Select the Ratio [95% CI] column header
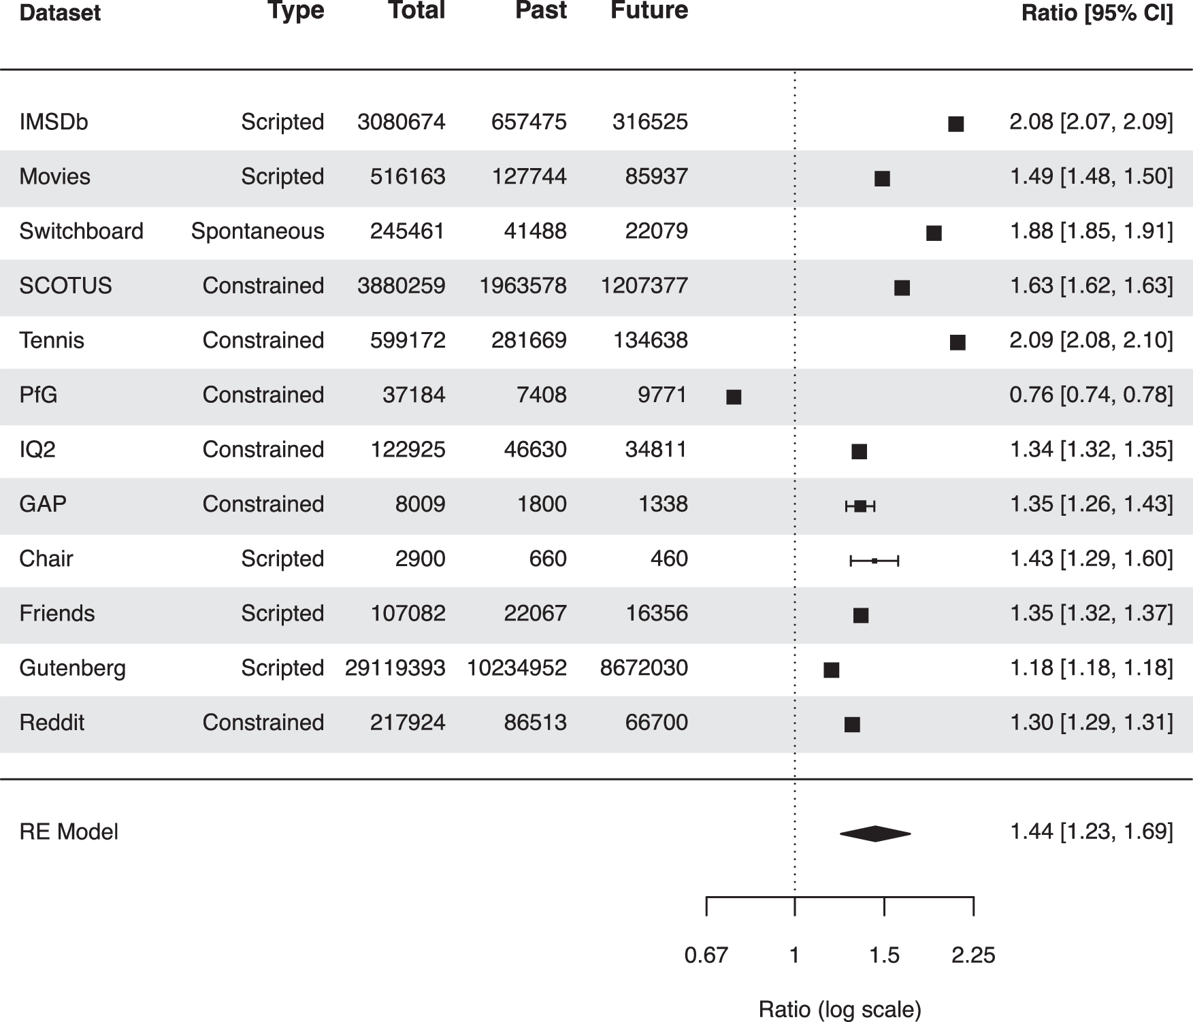The height and width of the screenshot is (1022, 1193). [1097, 13]
